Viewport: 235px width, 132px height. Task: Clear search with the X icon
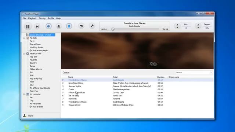211,73
